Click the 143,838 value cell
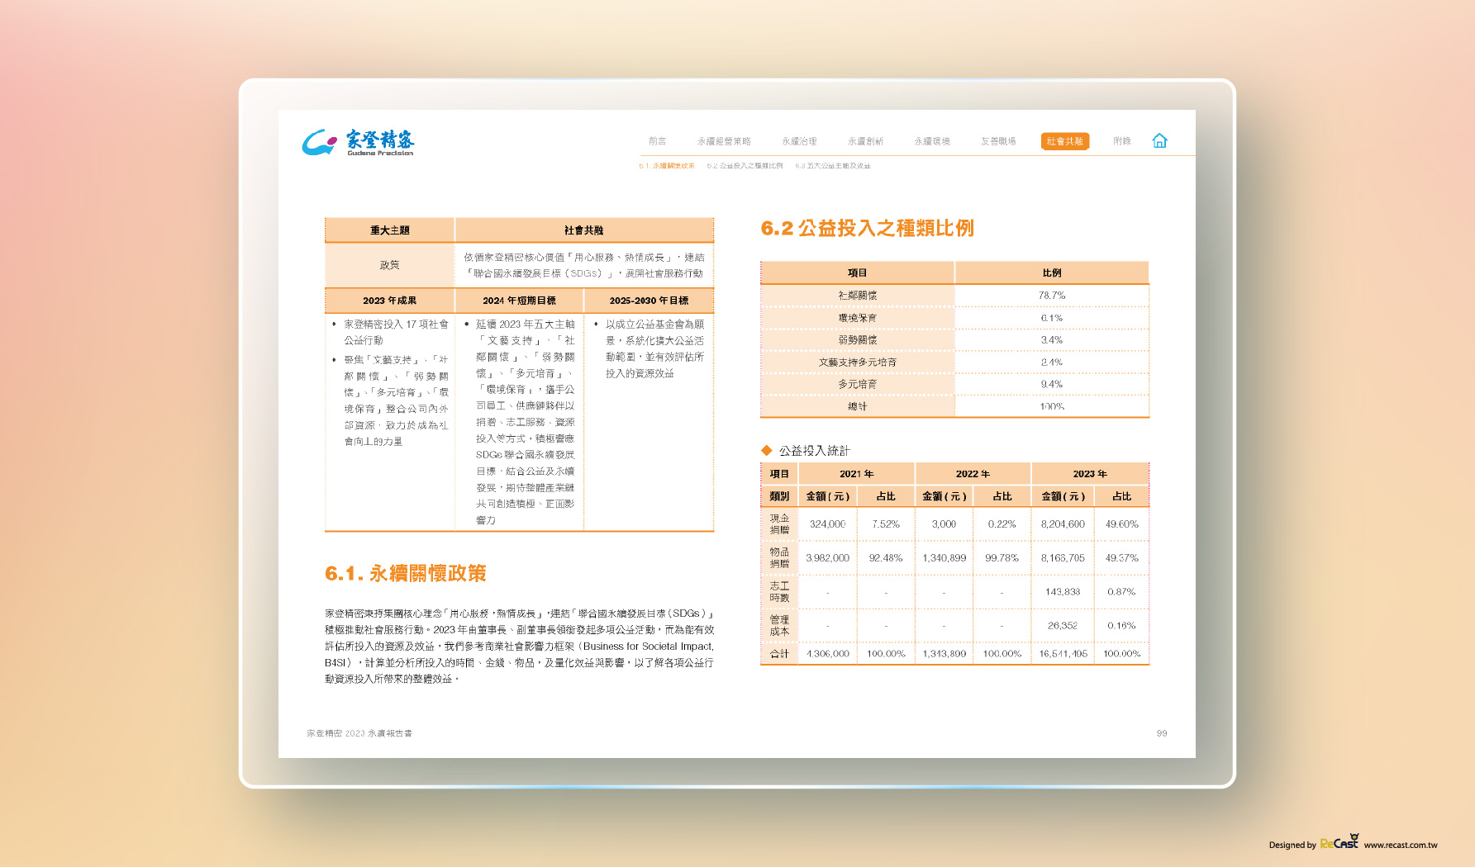The image size is (1475, 867). pos(1063,592)
